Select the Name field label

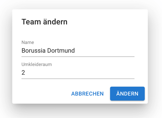pos(28,42)
